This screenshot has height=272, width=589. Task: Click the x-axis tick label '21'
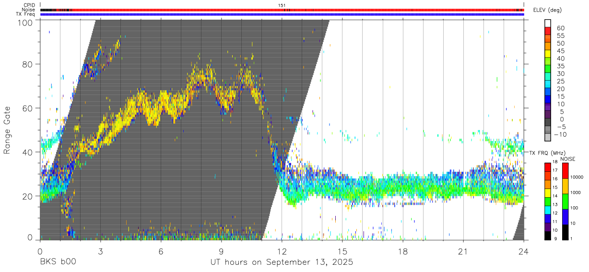463,251
